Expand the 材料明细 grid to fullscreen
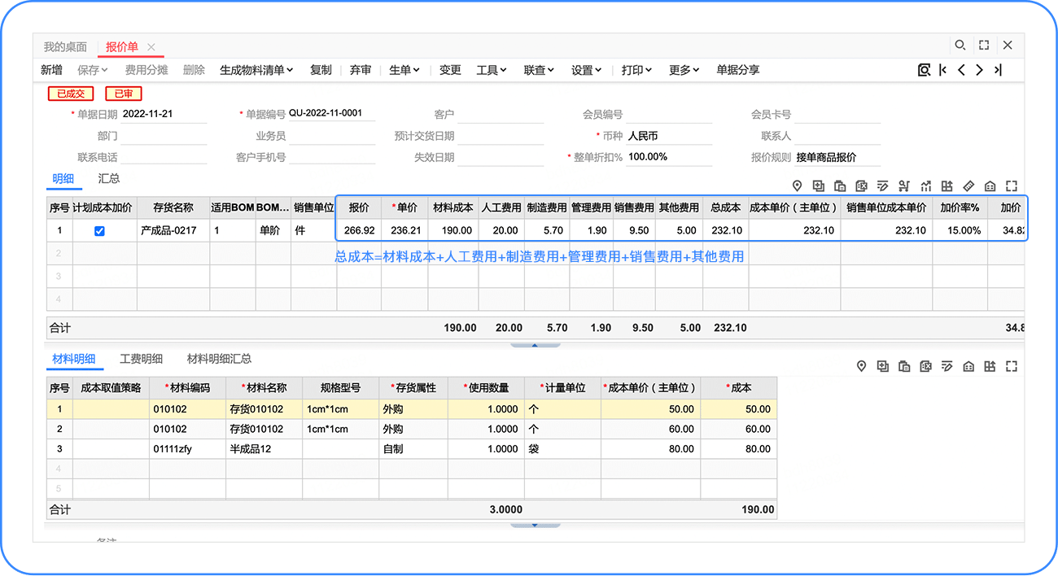This screenshot has height=576, width=1058. coord(1012,367)
